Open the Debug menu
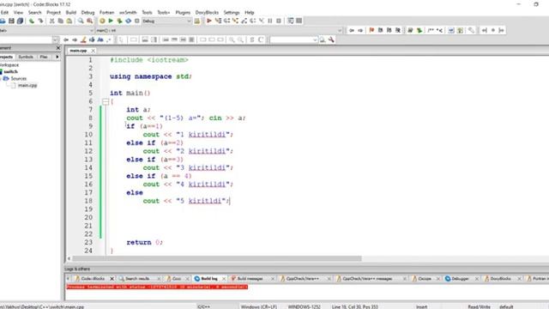Screen dimensions: 549x309 pos(87,12)
